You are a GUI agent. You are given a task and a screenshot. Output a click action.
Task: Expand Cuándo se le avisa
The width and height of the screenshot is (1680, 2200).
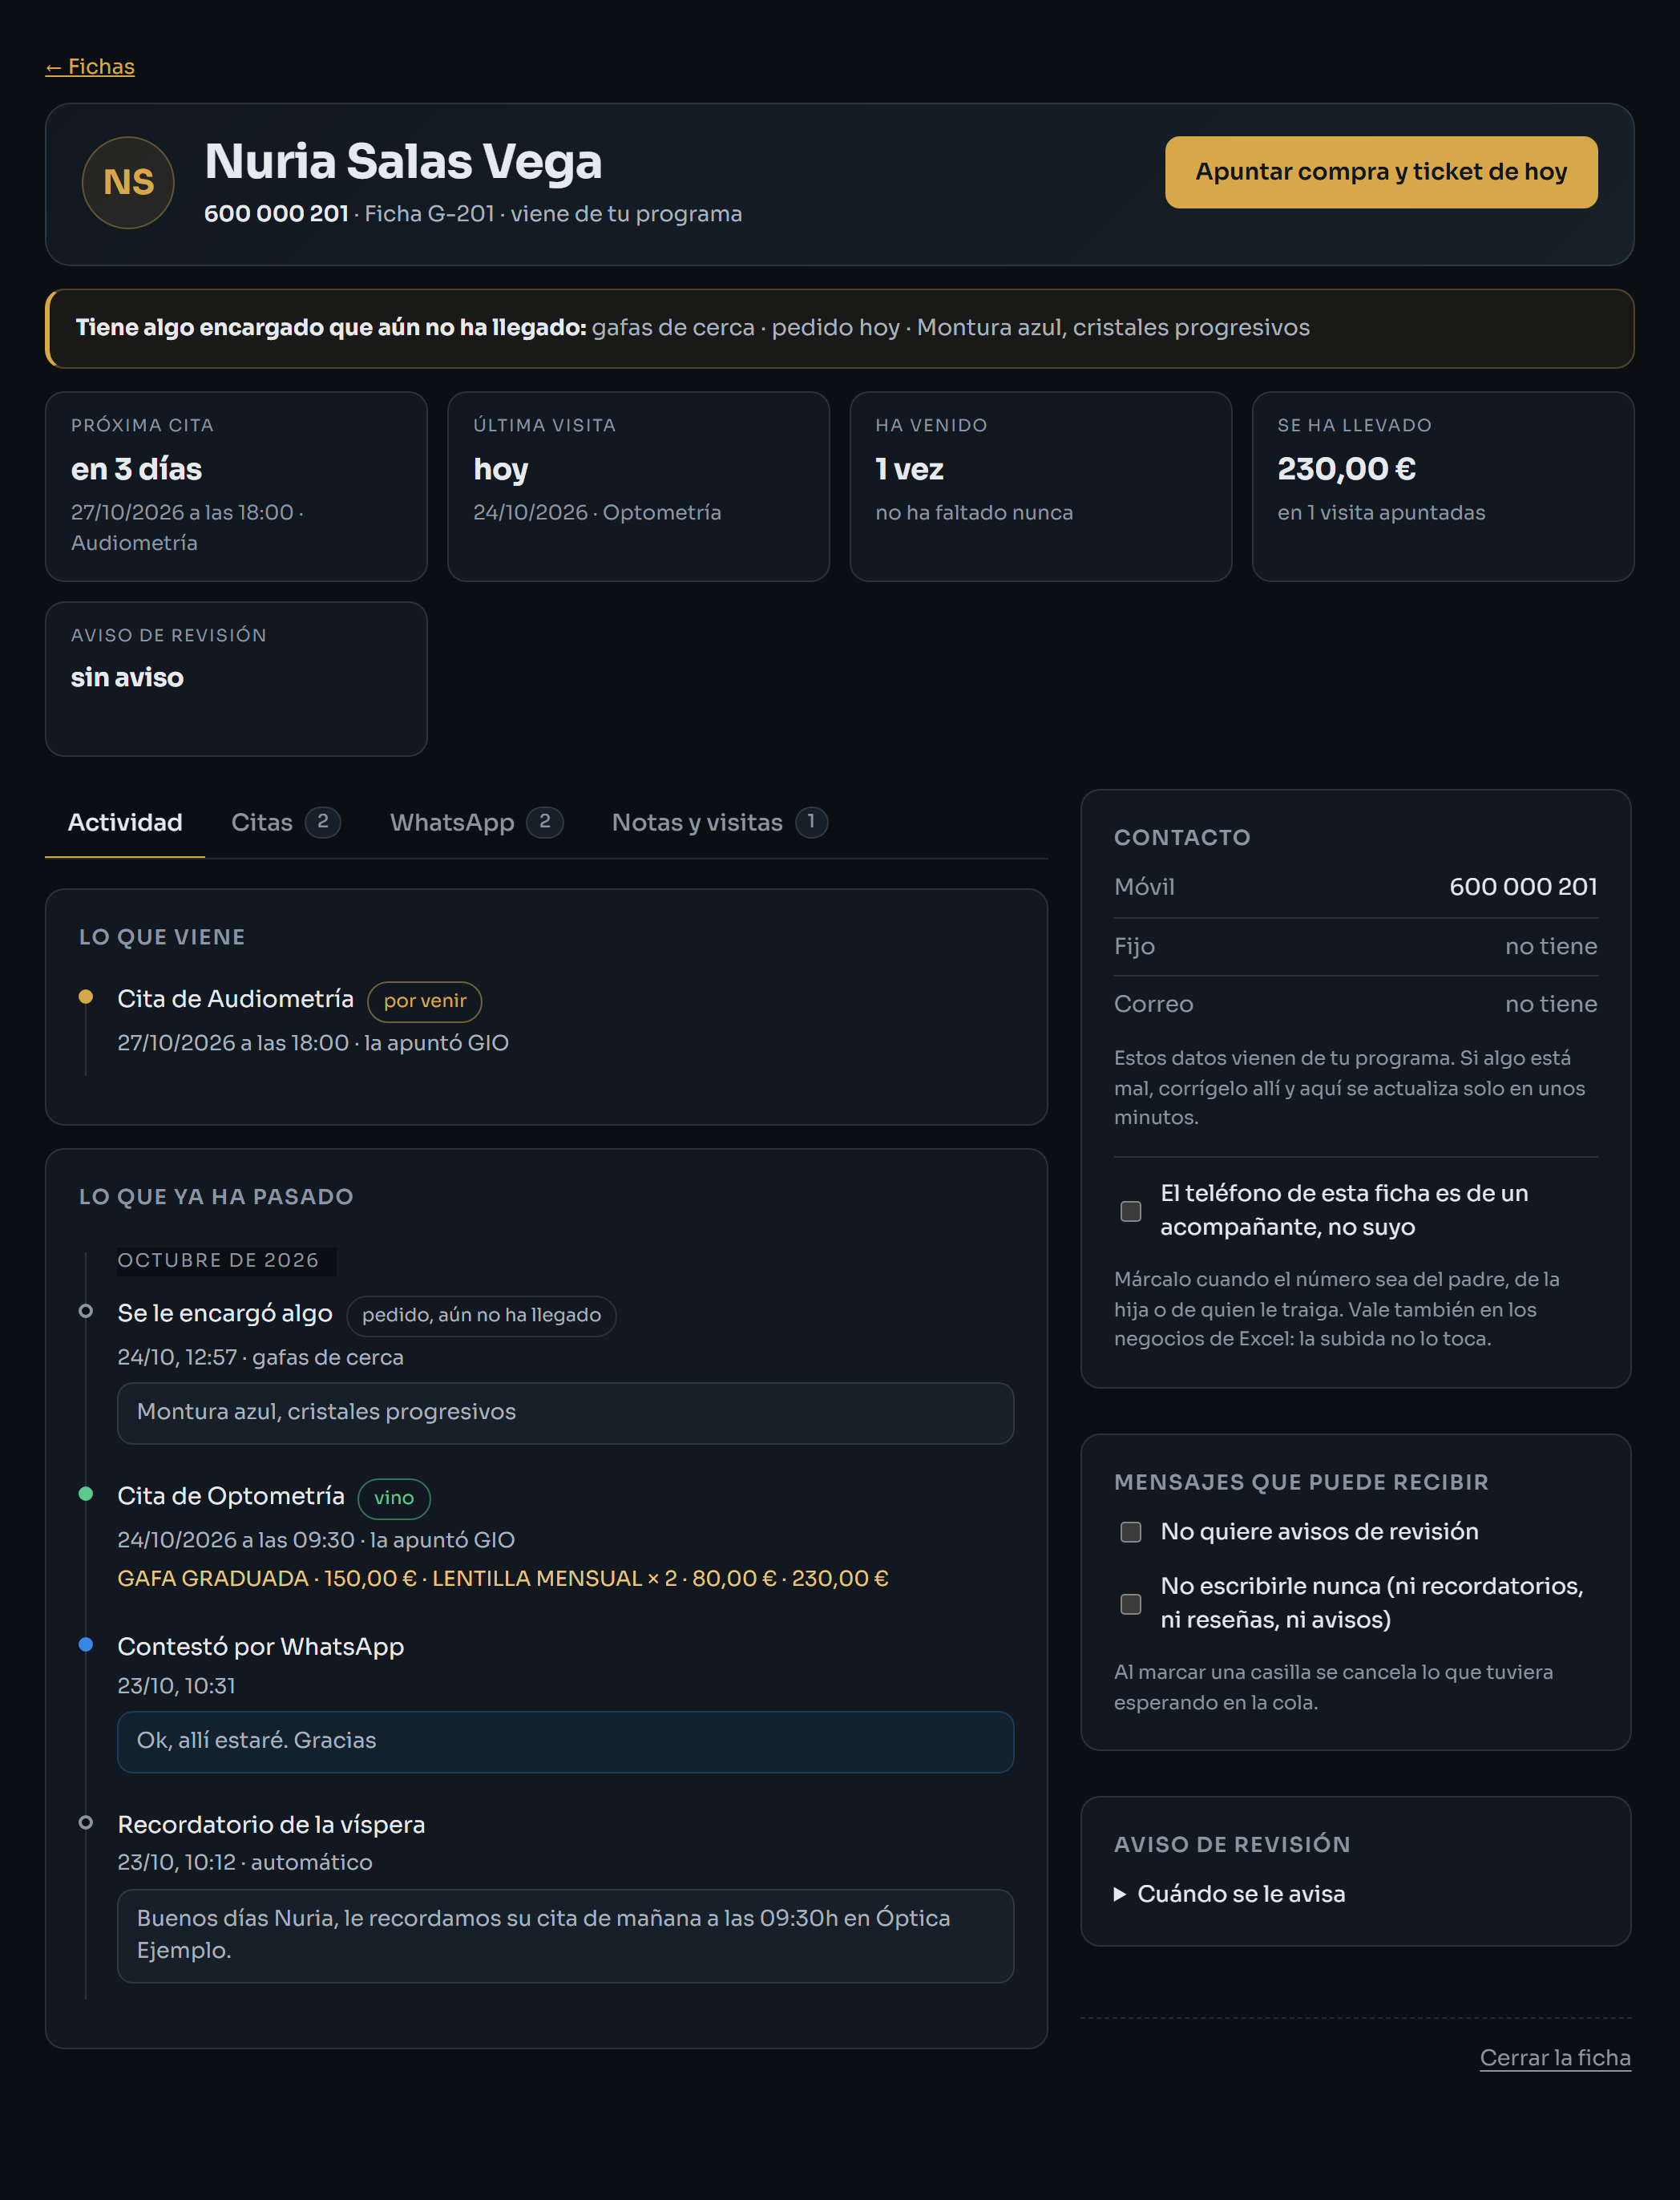tap(1230, 1894)
